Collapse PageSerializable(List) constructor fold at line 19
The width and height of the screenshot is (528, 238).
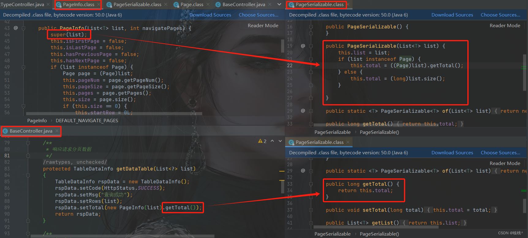coord(311,46)
